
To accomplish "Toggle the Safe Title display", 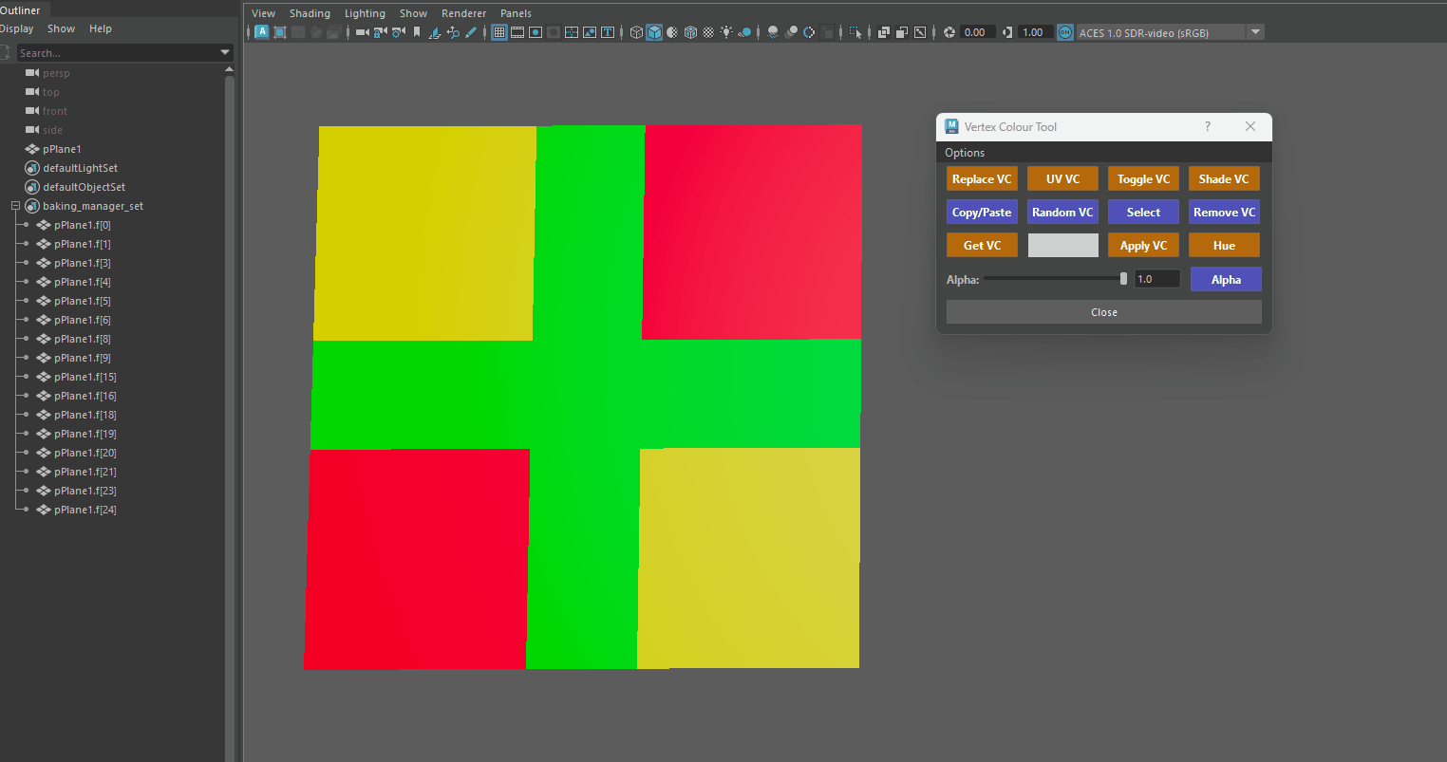I will (608, 32).
